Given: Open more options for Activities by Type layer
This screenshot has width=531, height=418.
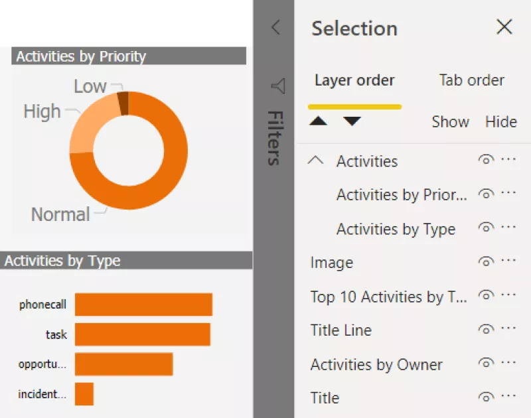Looking at the screenshot, I should click(x=508, y=228).
